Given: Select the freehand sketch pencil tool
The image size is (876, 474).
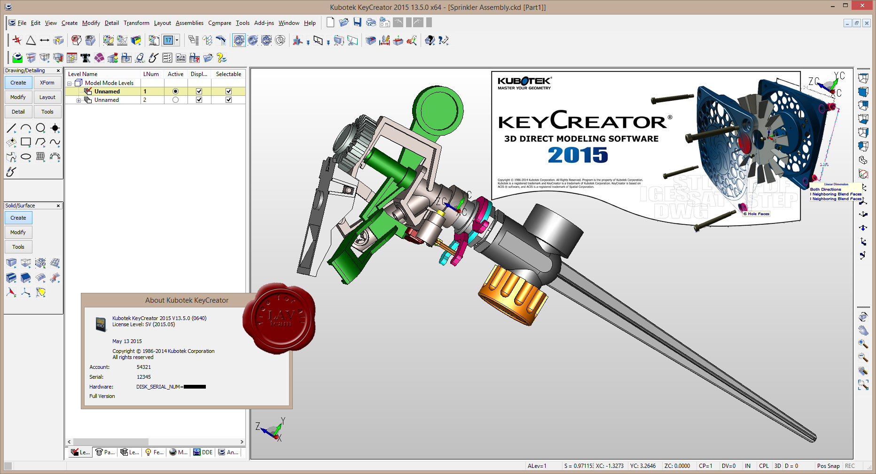Looking at the screenshot, I should tap(11, 172).
